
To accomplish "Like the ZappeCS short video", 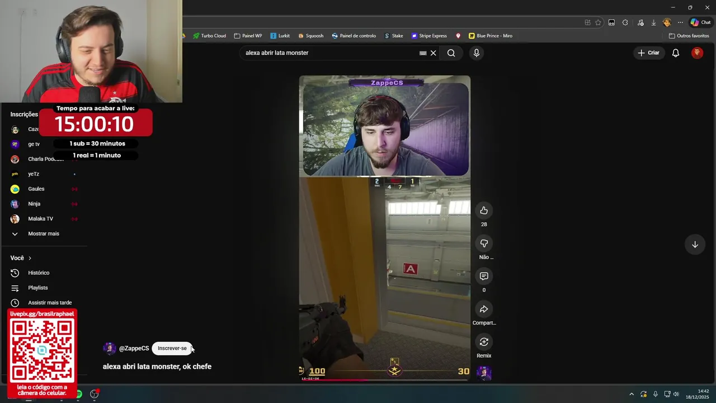I will 484,210.
